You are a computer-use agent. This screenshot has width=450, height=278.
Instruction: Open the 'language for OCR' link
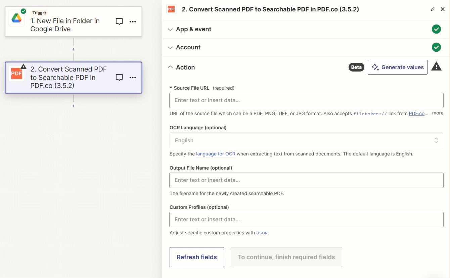(x=216, y=154)
